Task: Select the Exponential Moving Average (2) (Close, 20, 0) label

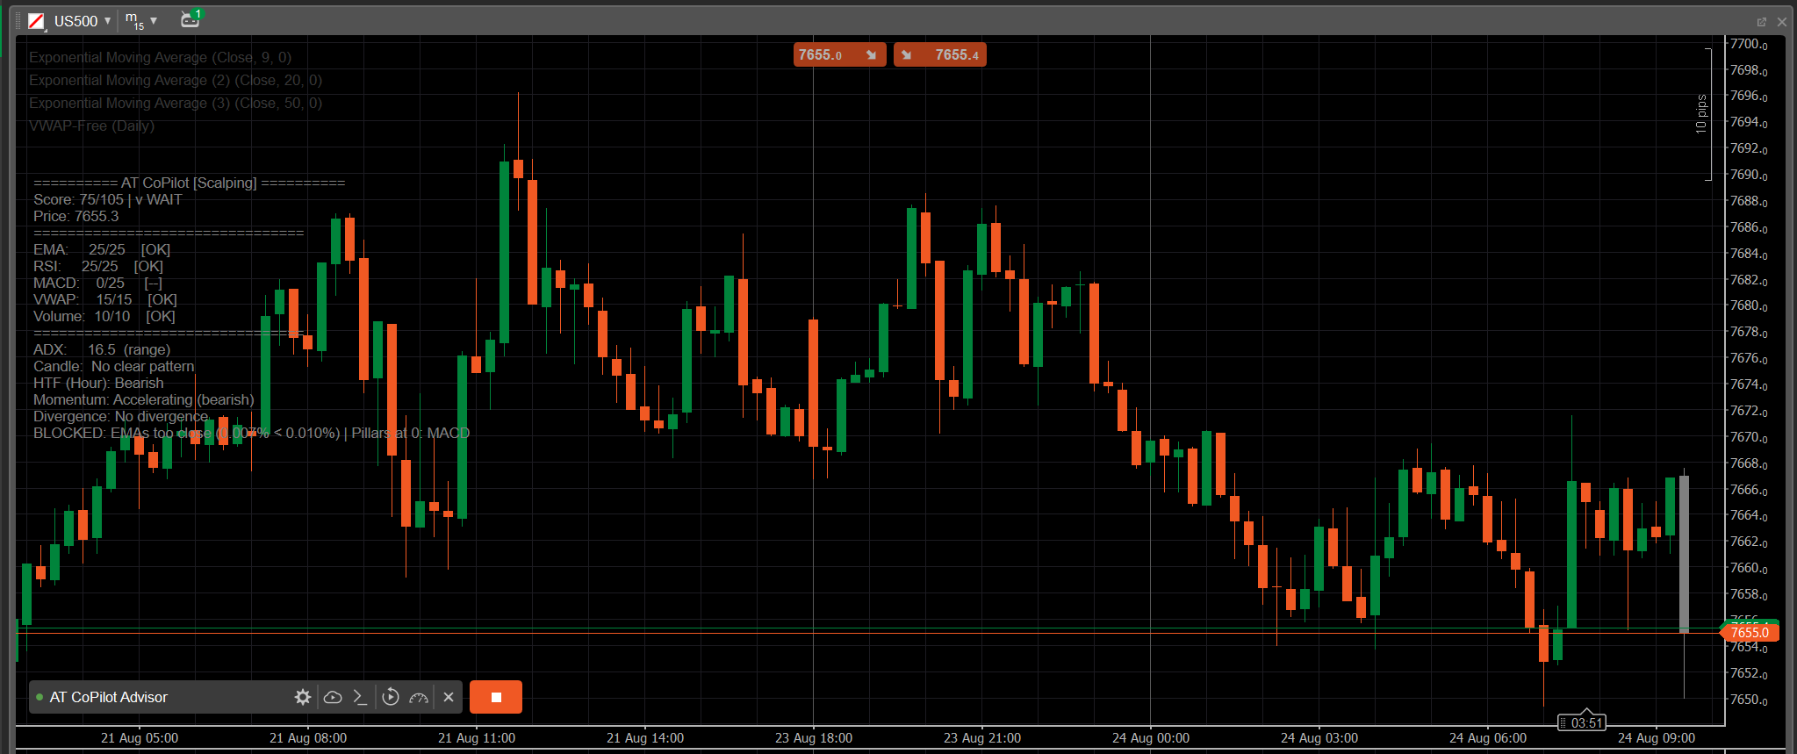Action: click(176, 80)
